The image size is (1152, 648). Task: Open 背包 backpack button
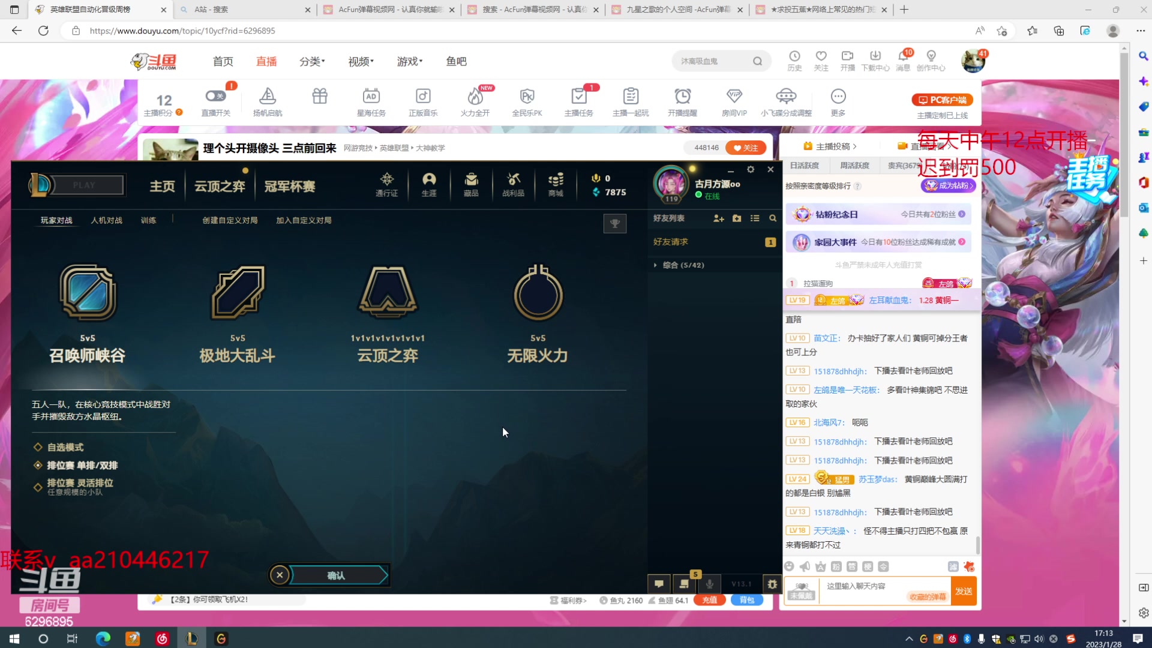pyautogui.click(x=747, y=600)
